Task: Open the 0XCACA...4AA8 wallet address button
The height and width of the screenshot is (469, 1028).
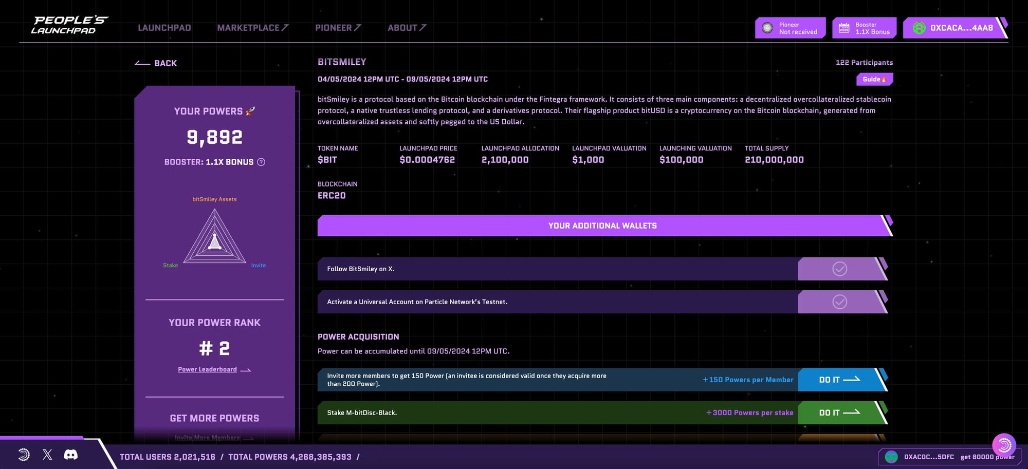Action: 955,28
